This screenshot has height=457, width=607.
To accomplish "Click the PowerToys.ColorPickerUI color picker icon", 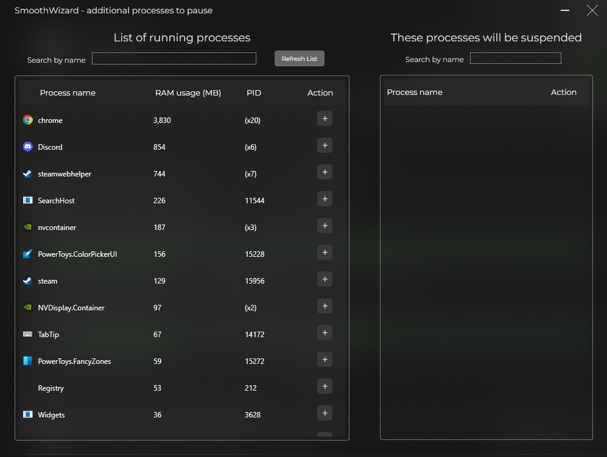I will [27, 254].
